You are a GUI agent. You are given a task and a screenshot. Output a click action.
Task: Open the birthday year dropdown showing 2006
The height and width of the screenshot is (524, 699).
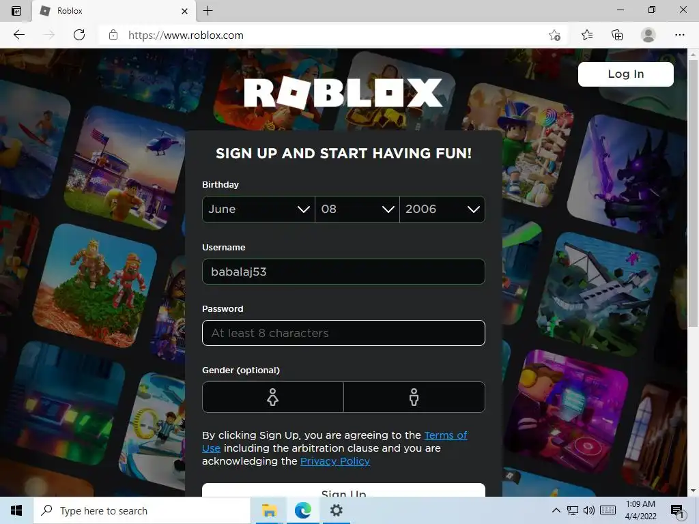442,209
